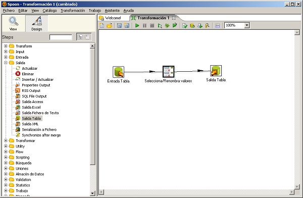Open the Editar menu
This screenshot has height=198, width=303.
(x=23, y=11)
